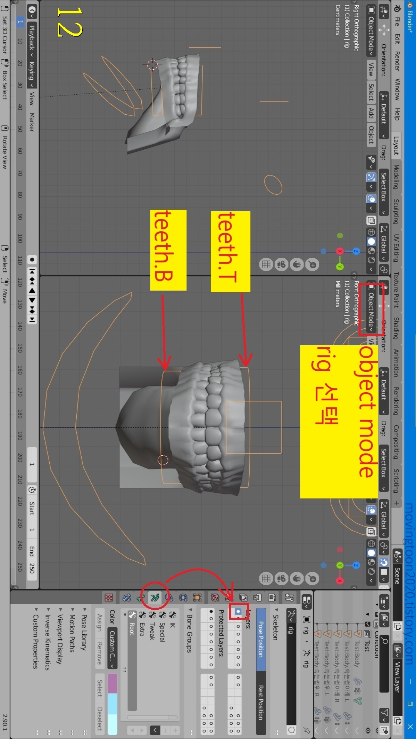Click the new scene icon beside Scene field
416x739 pixels.
398,627
